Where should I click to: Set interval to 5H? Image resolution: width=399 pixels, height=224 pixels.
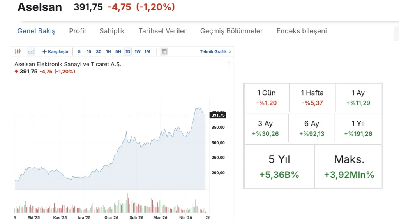pyautogui.click(x=118, y=51)
